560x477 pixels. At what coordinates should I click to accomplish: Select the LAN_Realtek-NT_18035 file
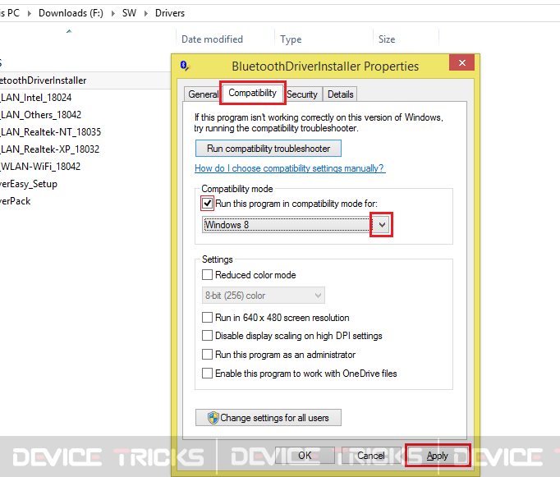click(50, 132)
